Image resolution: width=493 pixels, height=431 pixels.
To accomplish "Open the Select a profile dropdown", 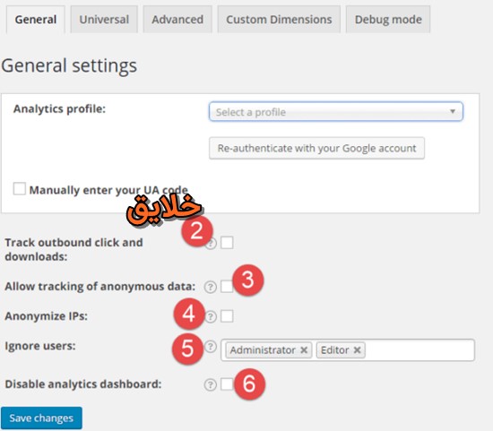I will pos(336,111).
